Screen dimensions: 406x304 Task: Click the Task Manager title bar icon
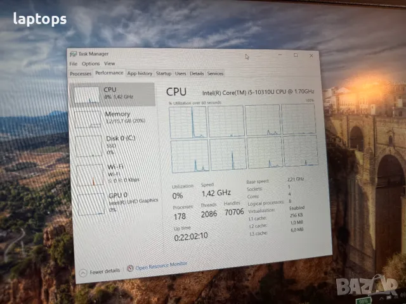(73, 55)
